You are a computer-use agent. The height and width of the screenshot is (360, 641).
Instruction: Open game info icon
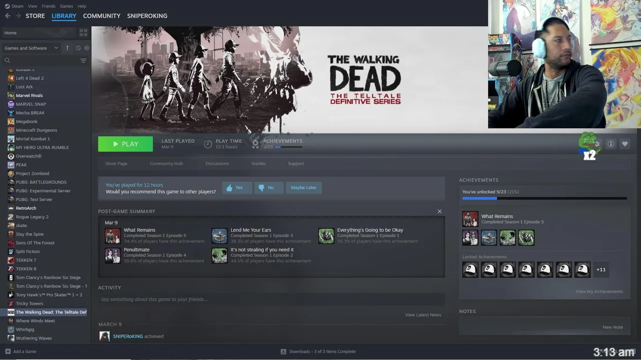(x=611, y=144)
